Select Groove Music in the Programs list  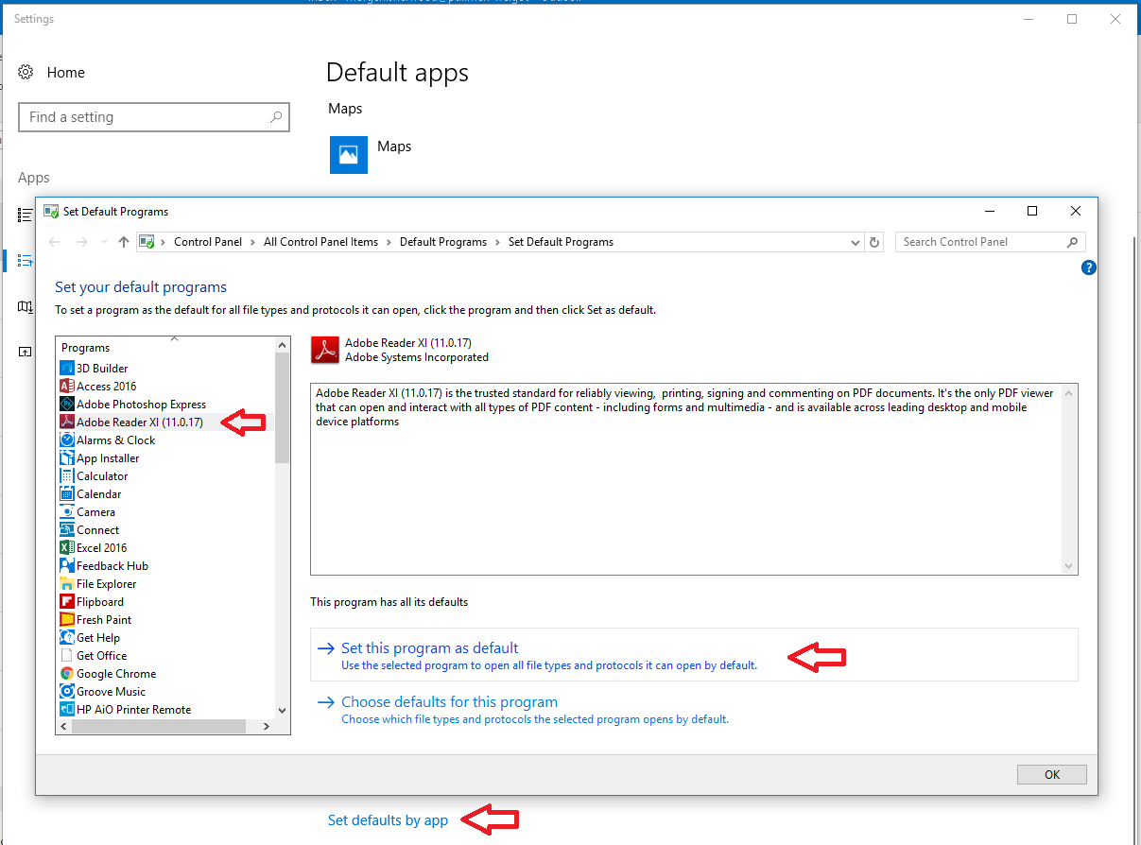point(111,692)
